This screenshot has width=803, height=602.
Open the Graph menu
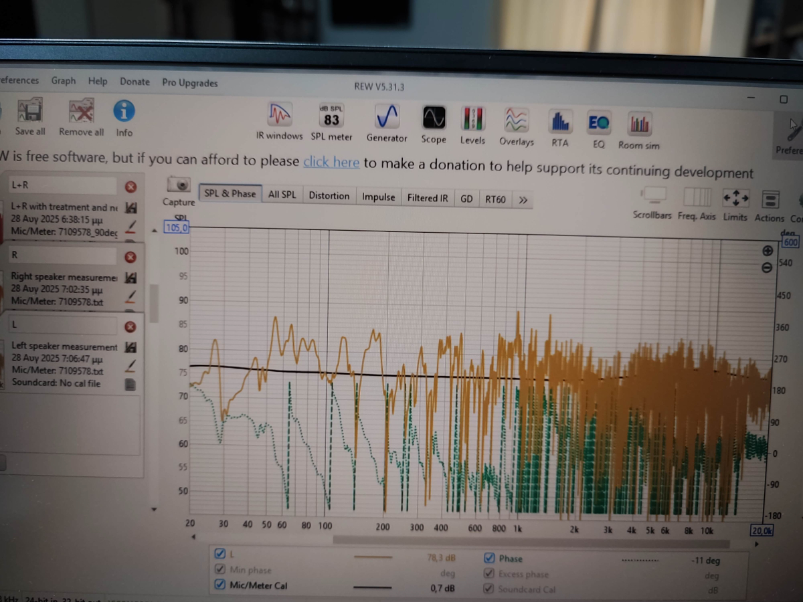coord(64,81)
